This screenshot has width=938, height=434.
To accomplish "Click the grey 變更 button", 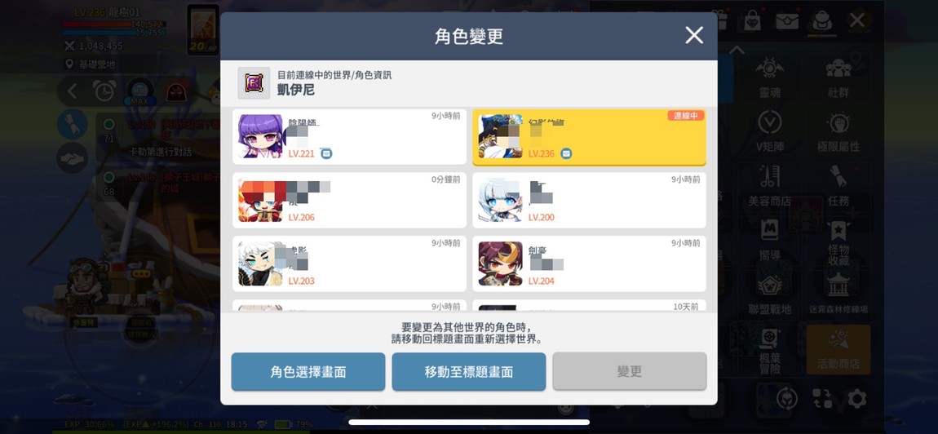I will point(630,372).
